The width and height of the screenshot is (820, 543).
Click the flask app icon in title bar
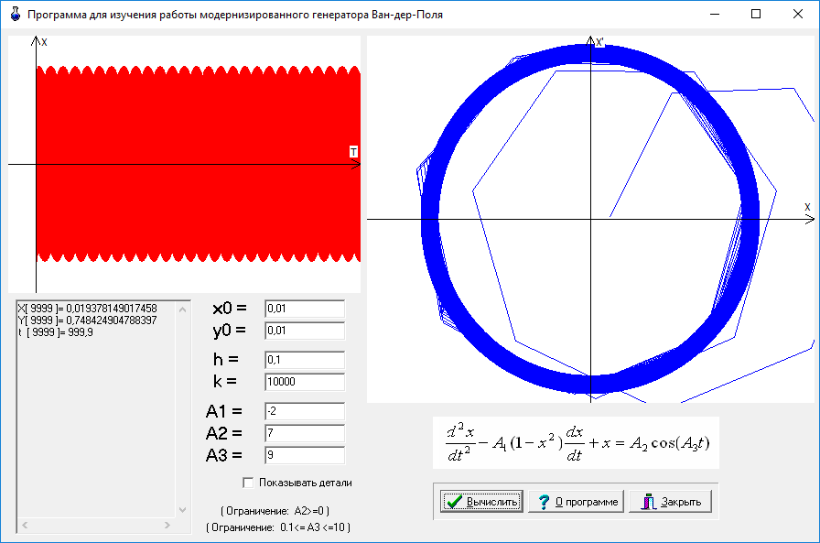point(16,14)
